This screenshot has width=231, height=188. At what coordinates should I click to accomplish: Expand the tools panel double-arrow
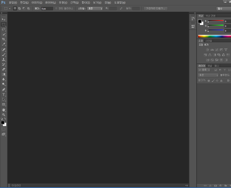click(x=2, y=13)
